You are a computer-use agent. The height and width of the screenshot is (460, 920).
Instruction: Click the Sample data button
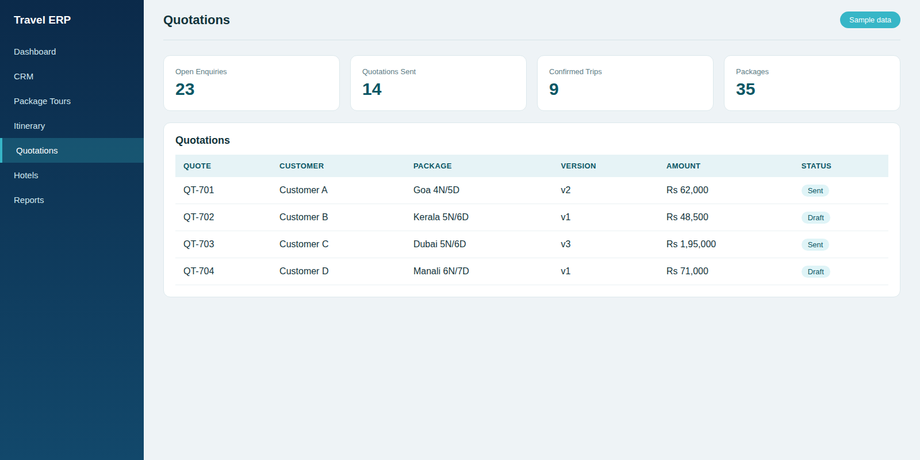pyautogui.click(x=870, y=20)
